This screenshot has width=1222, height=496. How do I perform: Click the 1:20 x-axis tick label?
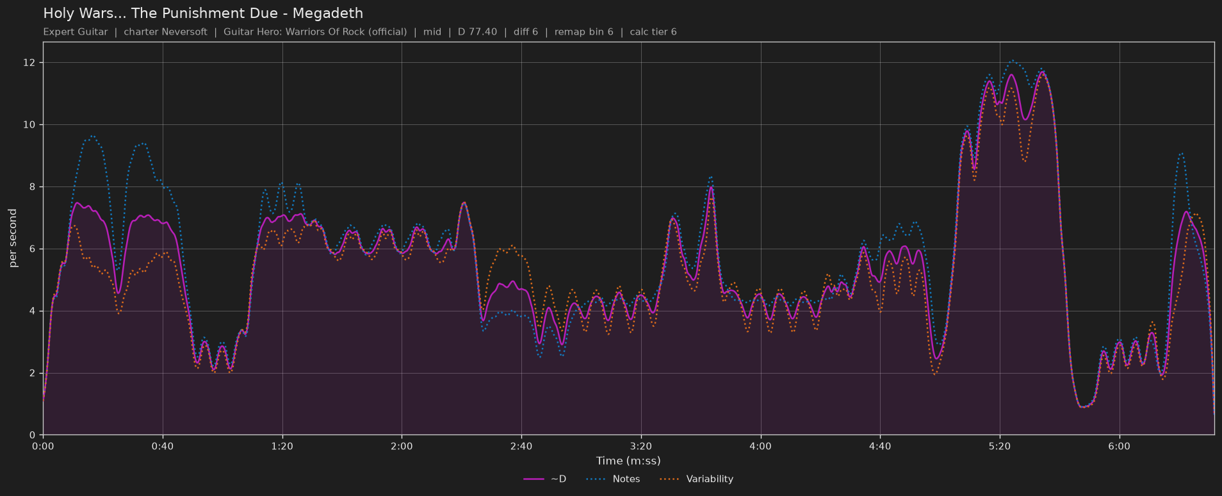point(282,446)
